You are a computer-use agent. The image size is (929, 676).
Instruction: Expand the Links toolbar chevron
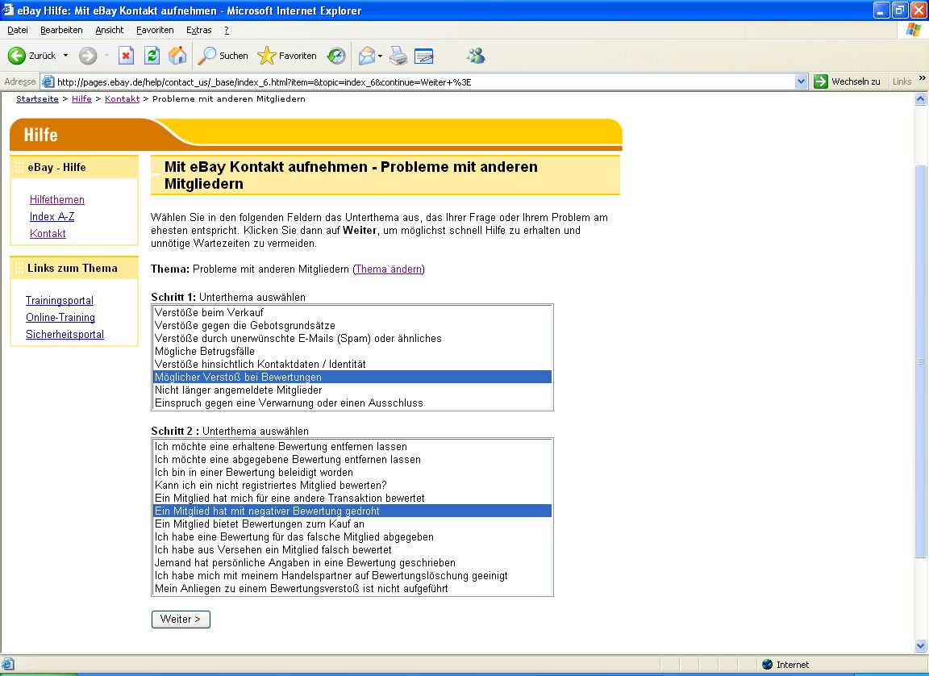[x=922, y=78]
